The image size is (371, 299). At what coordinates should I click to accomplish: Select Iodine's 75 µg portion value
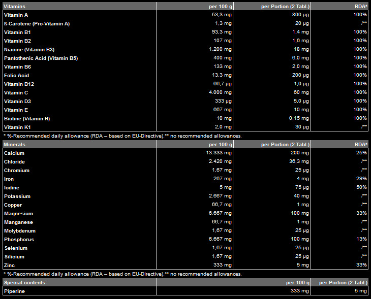[x=302, y=187]
